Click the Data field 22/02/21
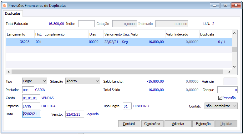243x134 pixels. point(32,114)
